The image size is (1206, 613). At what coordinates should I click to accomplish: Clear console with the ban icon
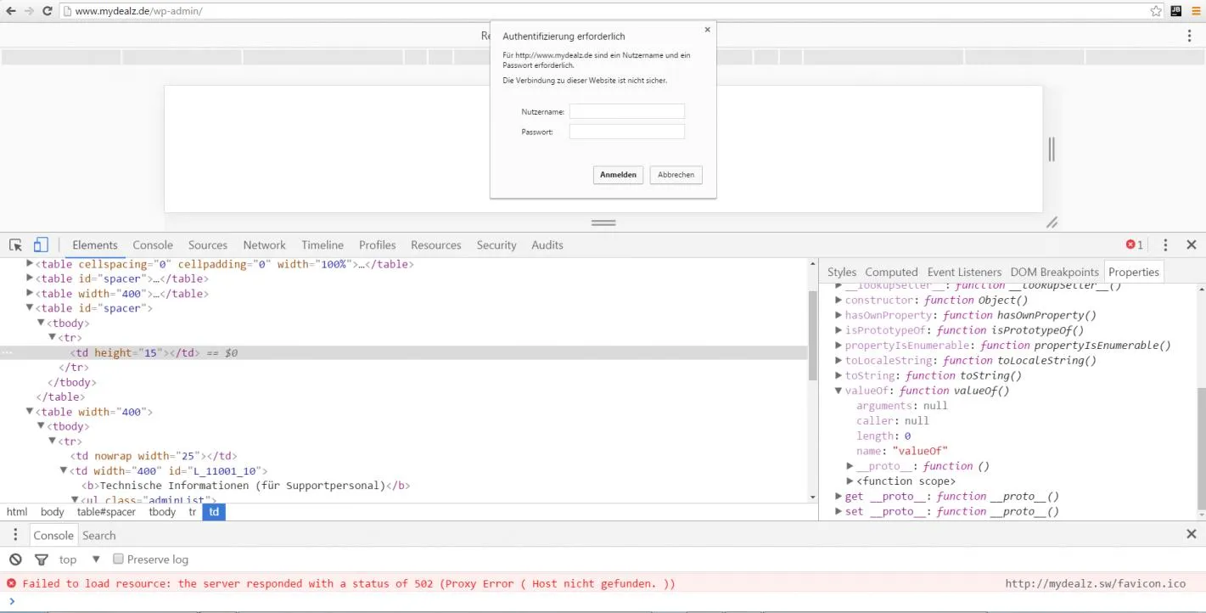click(x=15, y=560)
